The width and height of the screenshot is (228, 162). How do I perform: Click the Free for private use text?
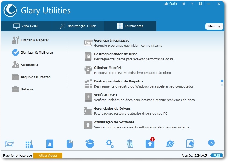pyautogui.click(x=17, y=156)
